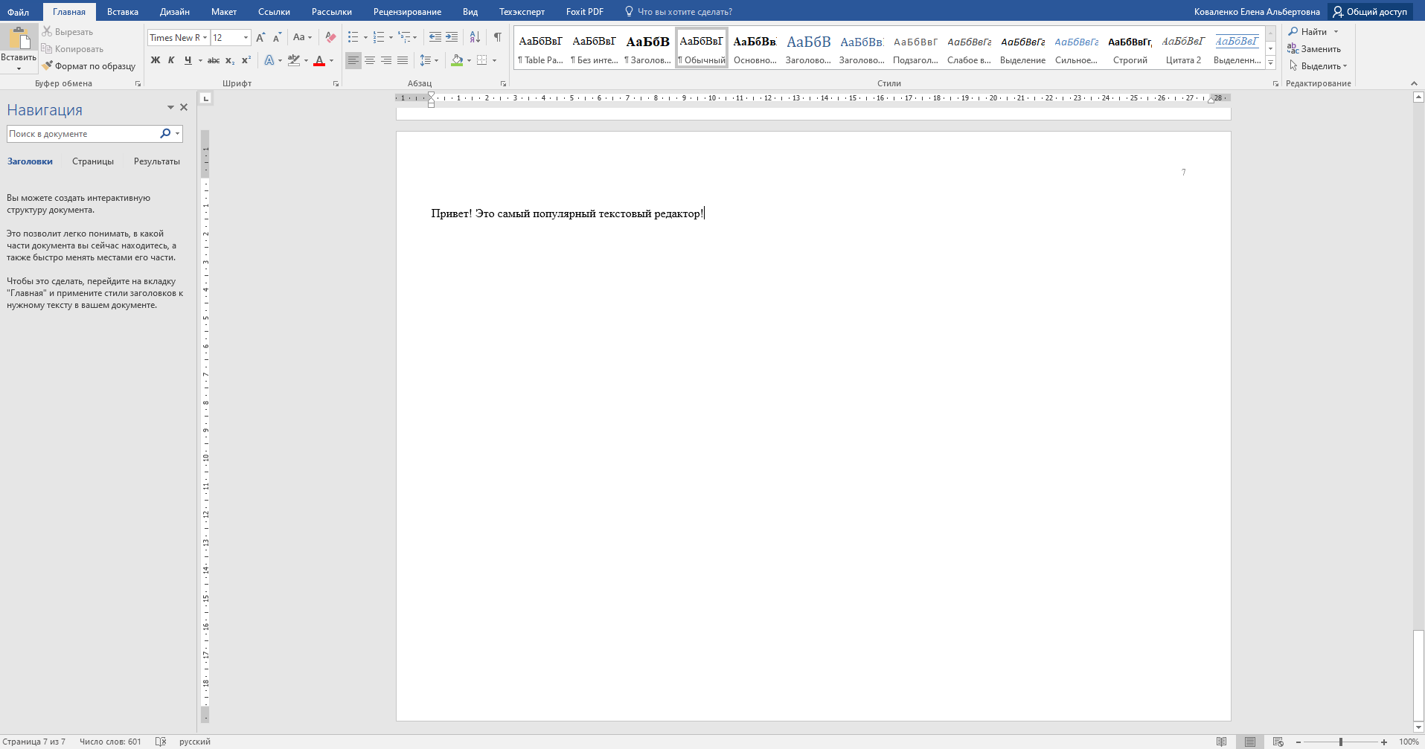Click the text highlight color button
The height and width of the screenshot is (749, 1425).
click(294, 60)
